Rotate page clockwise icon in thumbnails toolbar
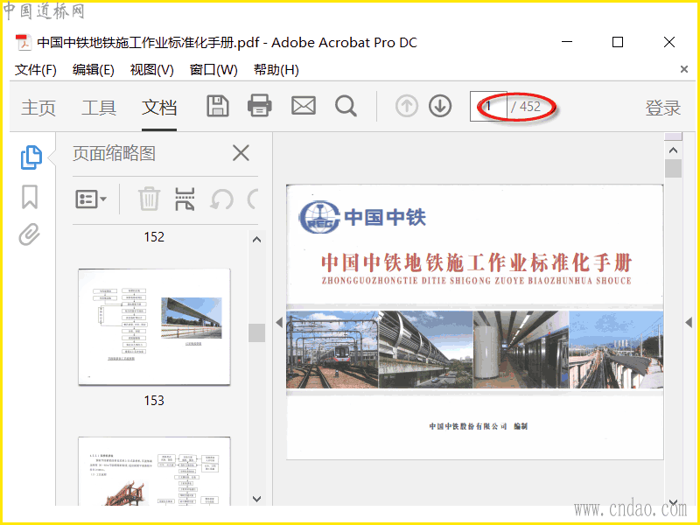Viewport: 700px width, 525px height. 253,199
